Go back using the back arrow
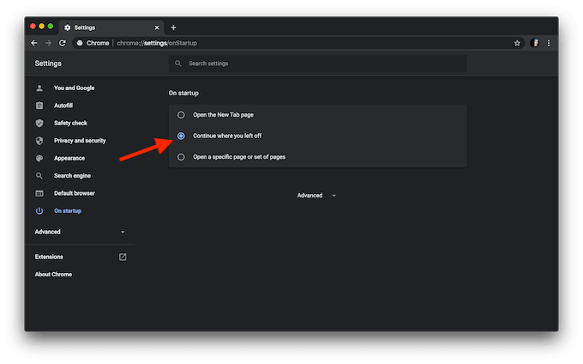 click(x=34, y=43)
